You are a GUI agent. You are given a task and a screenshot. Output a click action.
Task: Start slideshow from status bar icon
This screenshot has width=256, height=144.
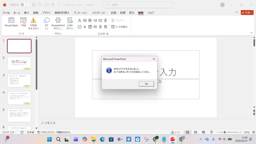211,132
